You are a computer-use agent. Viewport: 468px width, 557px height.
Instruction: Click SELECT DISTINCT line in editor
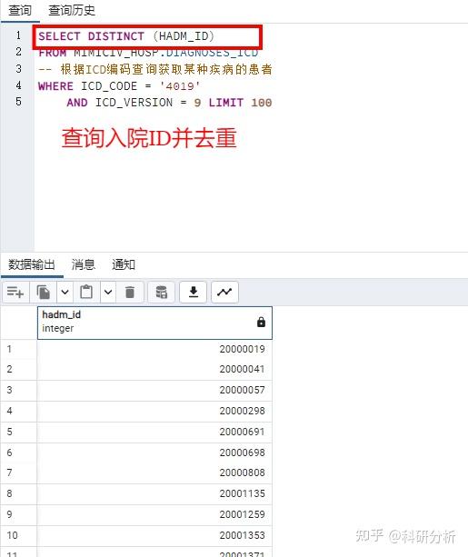[x=126, y=36]
